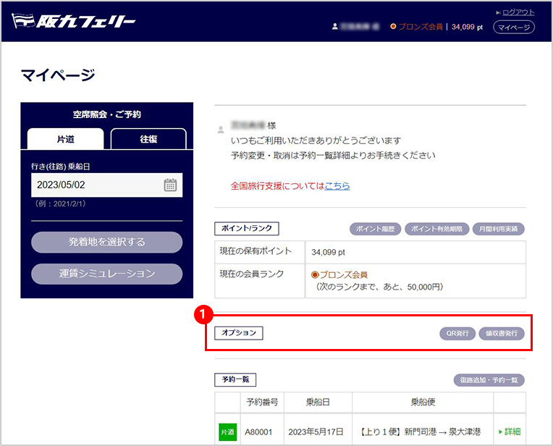Follow the こちら travel support link
Image resolution: width=553 pixels, height=446 pixels.
[x=337, y=185]
